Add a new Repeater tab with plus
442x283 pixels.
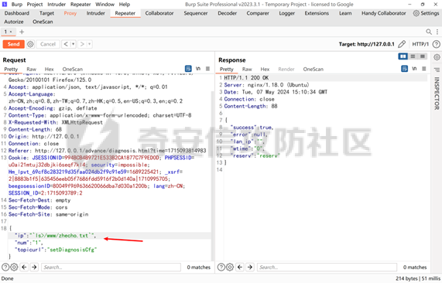coord(22,32)
